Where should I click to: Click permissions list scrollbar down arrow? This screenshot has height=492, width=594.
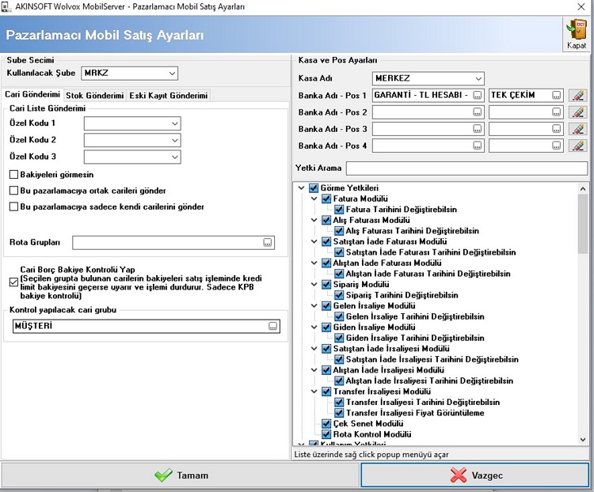[x=583, y=439]
